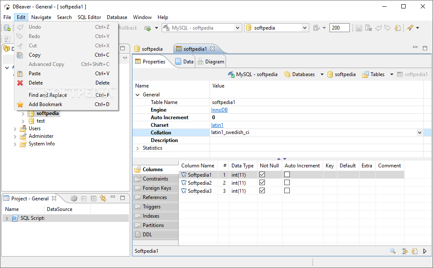
Task: Maximize the Project panel
Action: 123,198
